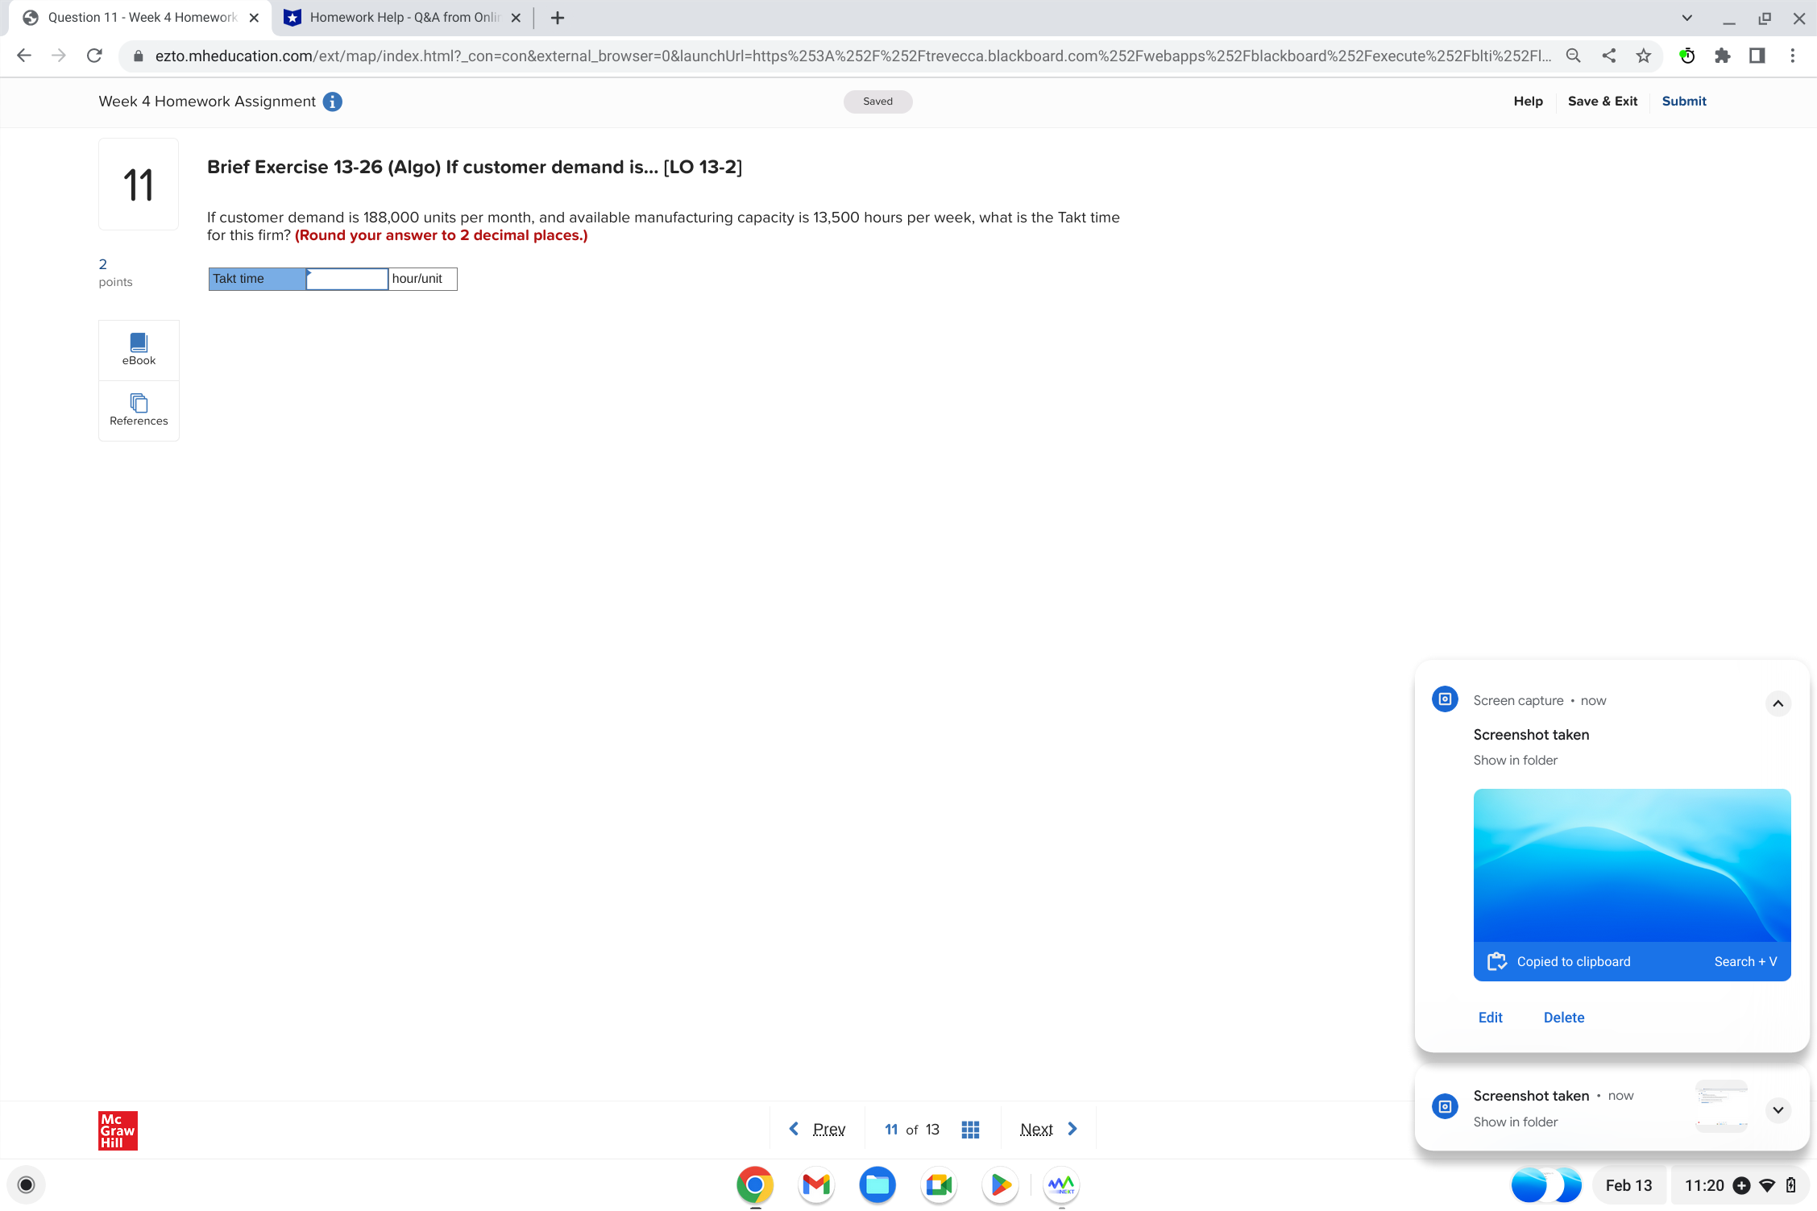Collapse the Screen capture notification
Screen dimensions: 1817x1211
[x=1778, y=703]
